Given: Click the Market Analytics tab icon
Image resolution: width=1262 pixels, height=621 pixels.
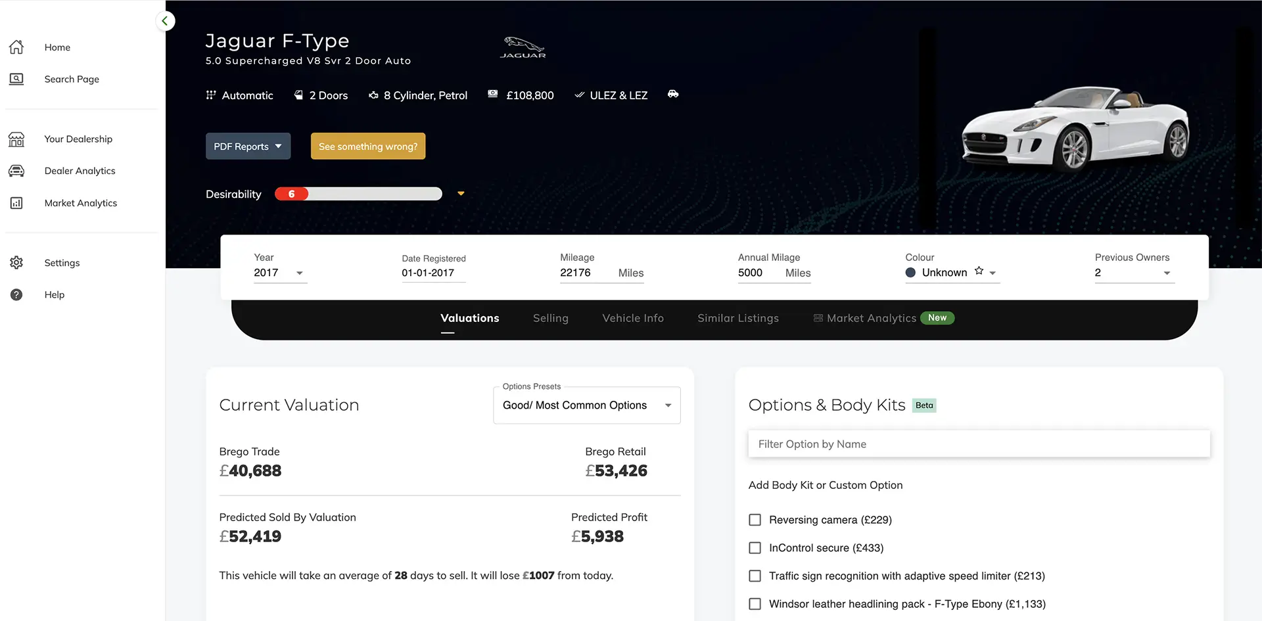Looking at the screenshot, I should click(818, 318).
